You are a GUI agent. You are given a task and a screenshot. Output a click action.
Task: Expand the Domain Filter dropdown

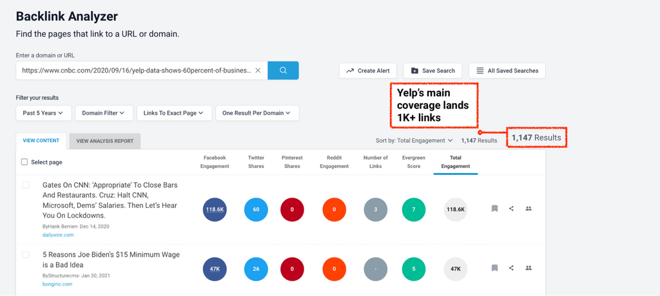click(104, 113)
